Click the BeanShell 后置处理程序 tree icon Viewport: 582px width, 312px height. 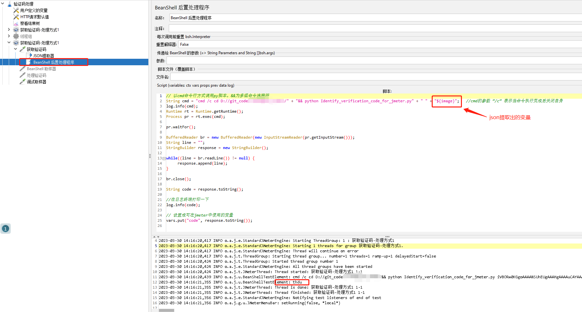[x=29, y=62]
